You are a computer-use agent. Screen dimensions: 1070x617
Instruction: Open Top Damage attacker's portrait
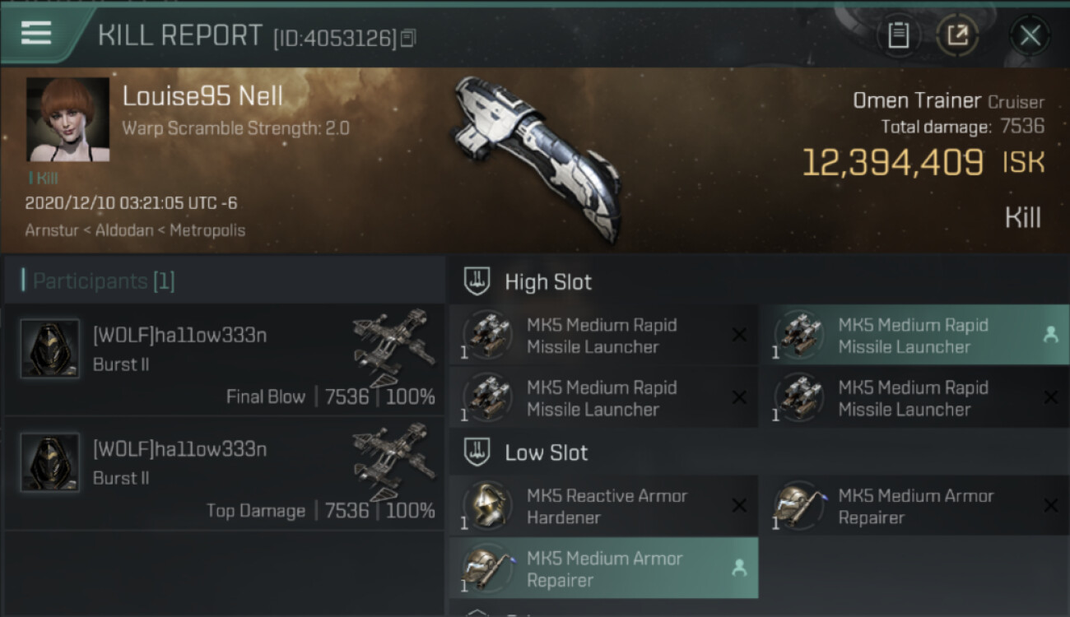point(50,463)
